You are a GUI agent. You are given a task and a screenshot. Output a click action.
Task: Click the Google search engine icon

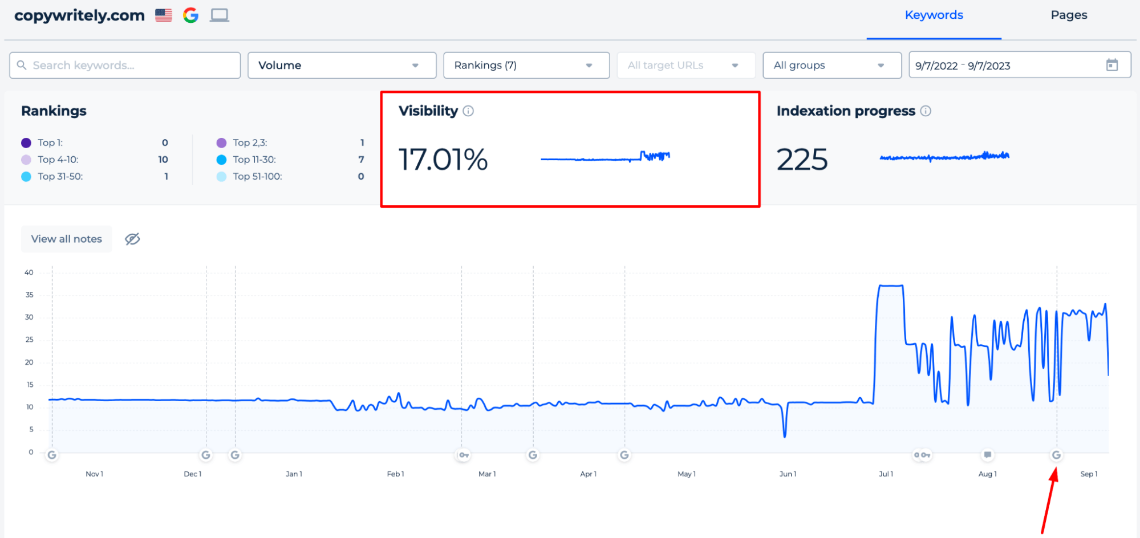190,15
